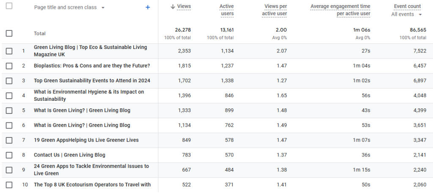The height and width of the screenshot is (194, 433).
Task: Check the Bioplastics row checkbox
Action: click(9, 66)
